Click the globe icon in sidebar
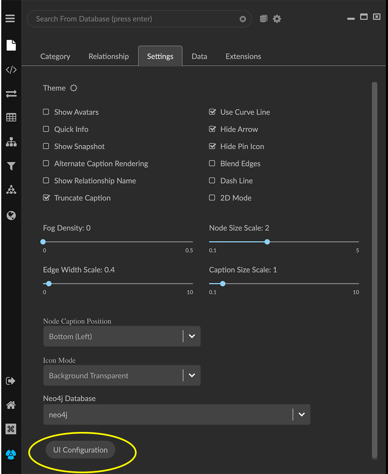 point(11,216)
